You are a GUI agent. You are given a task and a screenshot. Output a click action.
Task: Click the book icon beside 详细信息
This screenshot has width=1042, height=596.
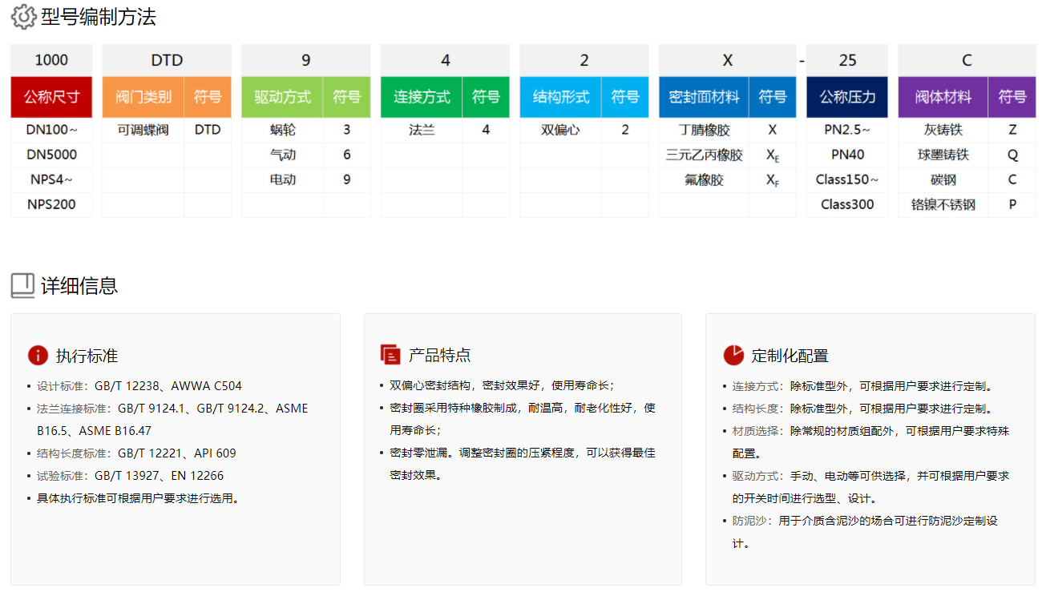[x=22, y=285]
